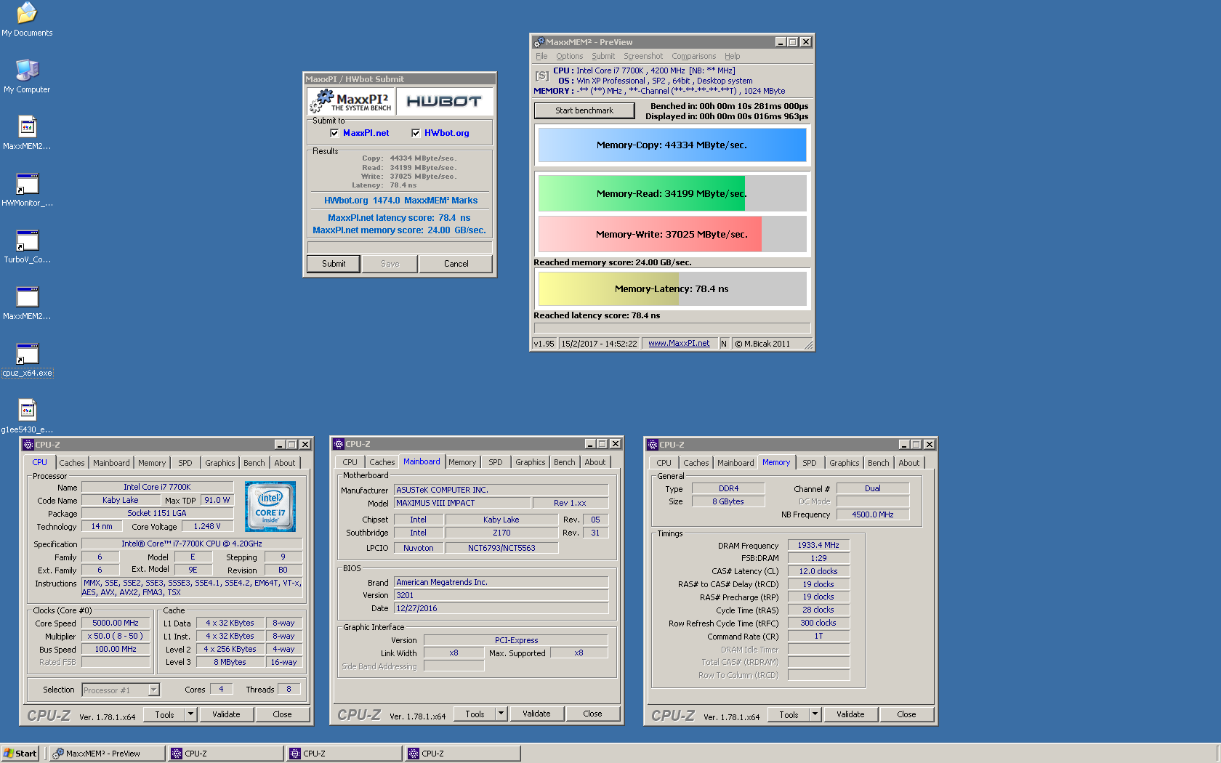Image resolution: width=1221 pixels, height=763 pixels.
Task: Expand Tools dropdown arrow in CPU-Z CPU window
Action: [190, 714]
